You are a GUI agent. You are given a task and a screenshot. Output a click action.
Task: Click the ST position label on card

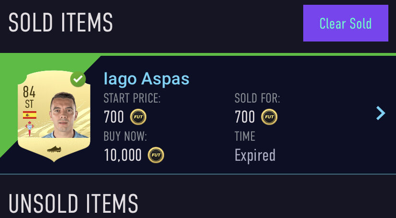pos(29,104)
